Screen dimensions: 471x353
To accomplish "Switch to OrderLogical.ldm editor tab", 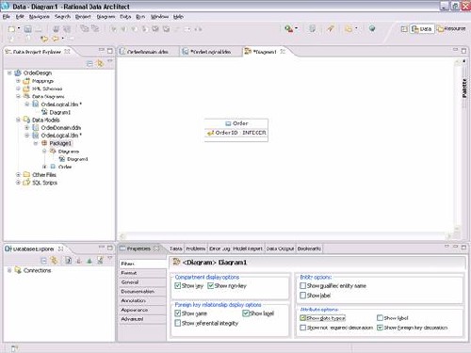I will coord(211,52).
